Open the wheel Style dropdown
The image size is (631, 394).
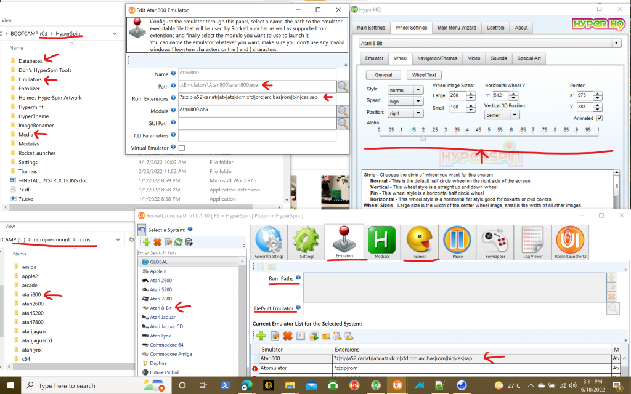pos(405,90)
